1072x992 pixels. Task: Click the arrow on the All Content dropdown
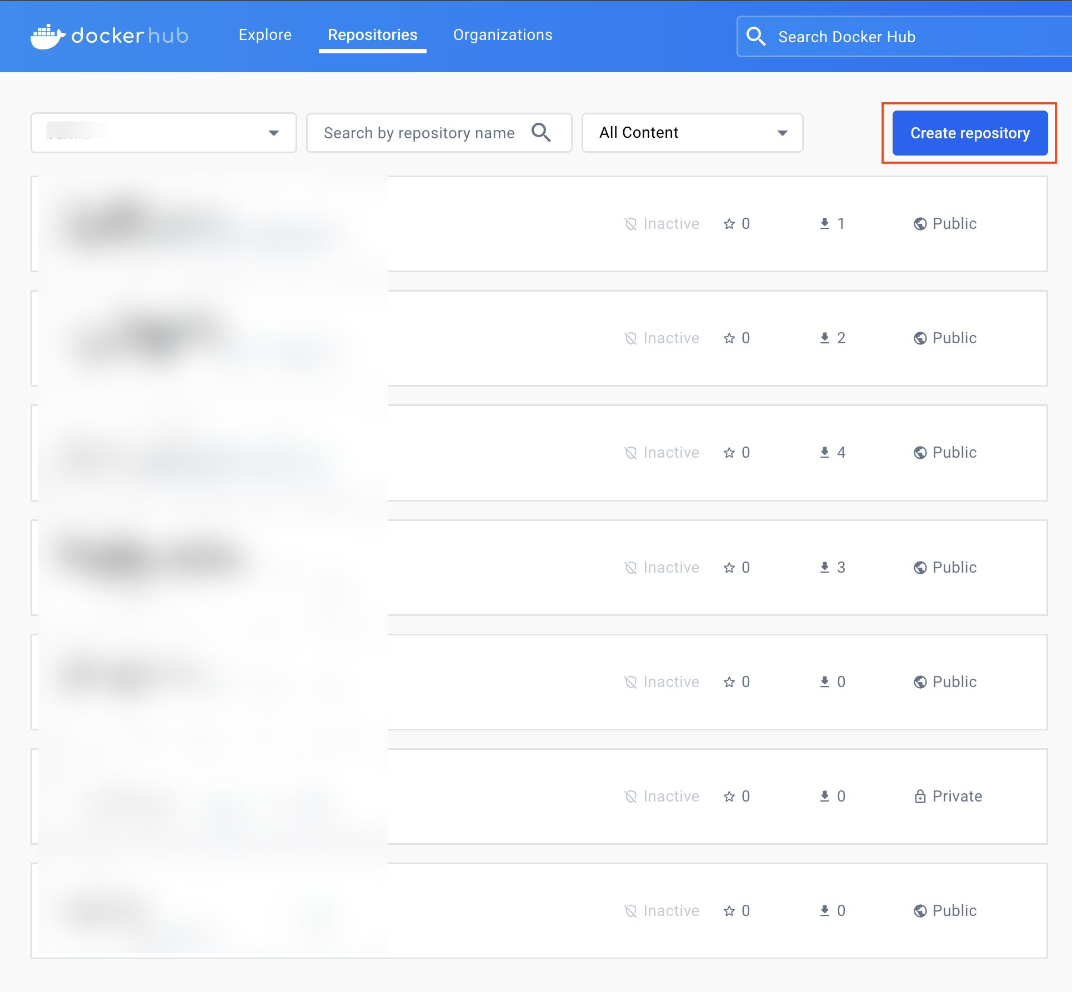[x=782, y=133]
